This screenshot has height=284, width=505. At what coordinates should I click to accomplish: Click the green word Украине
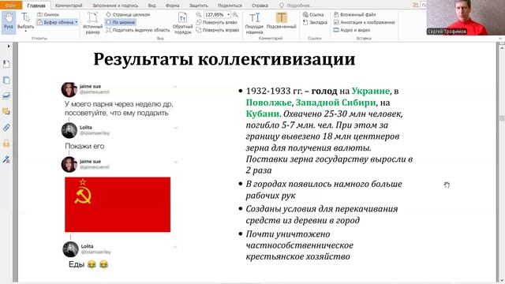[371, 92]
